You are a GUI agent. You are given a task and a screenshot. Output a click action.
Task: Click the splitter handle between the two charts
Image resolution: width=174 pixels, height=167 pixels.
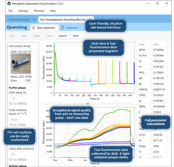point(88,104)
